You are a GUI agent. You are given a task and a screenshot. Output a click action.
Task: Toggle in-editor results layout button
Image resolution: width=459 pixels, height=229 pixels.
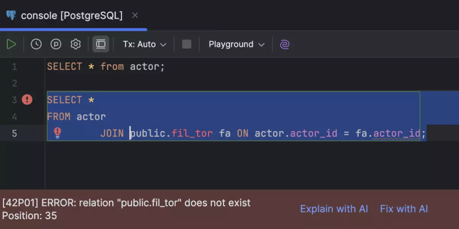click(101, 44)
